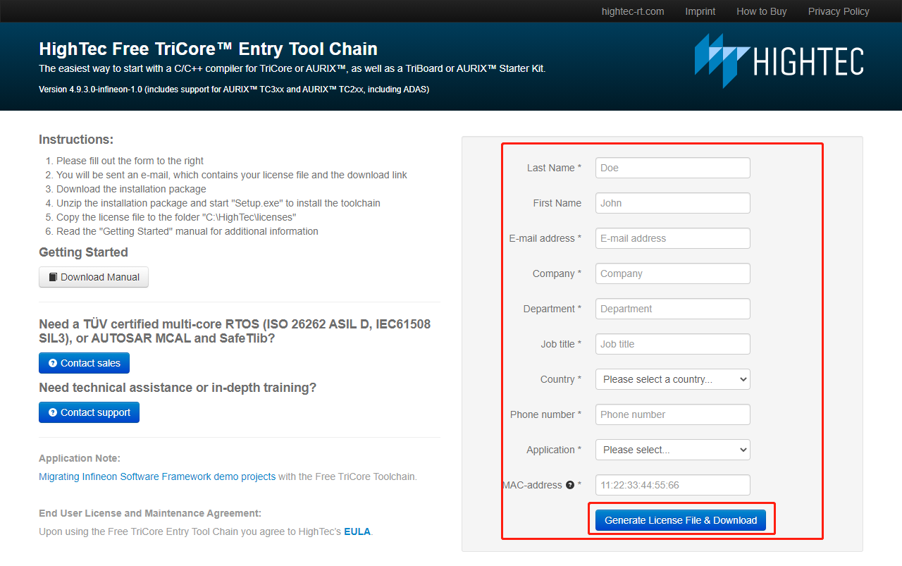902x566 pixels.
Task: Click the Contact support button
Action: 89,412
